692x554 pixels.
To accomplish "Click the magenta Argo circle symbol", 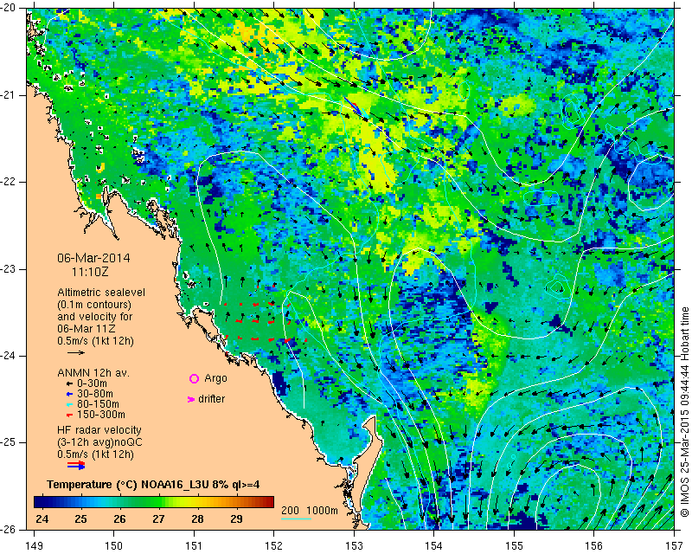I will pos(194,378).
